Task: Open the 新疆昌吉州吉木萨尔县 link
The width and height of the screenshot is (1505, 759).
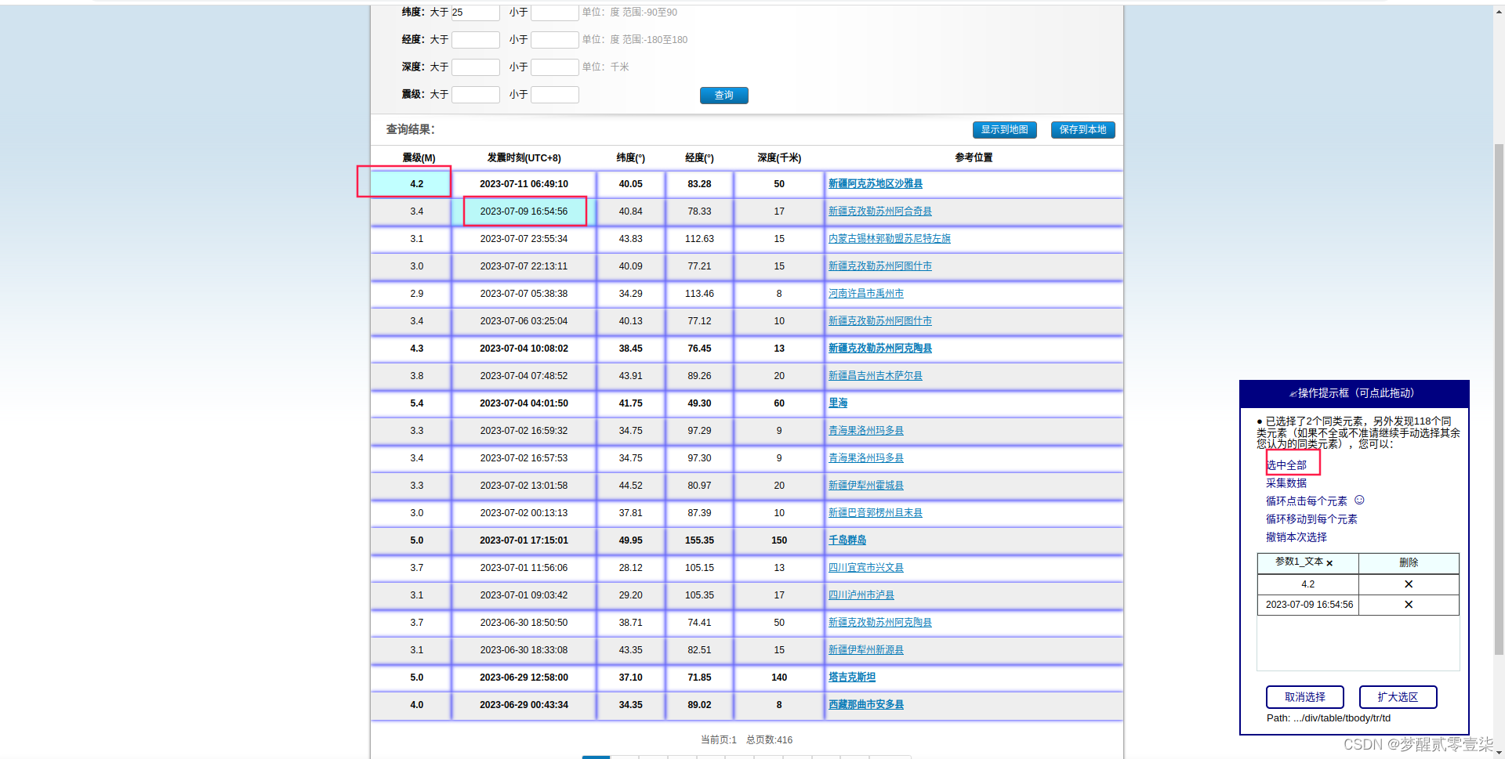Action: 875,376
